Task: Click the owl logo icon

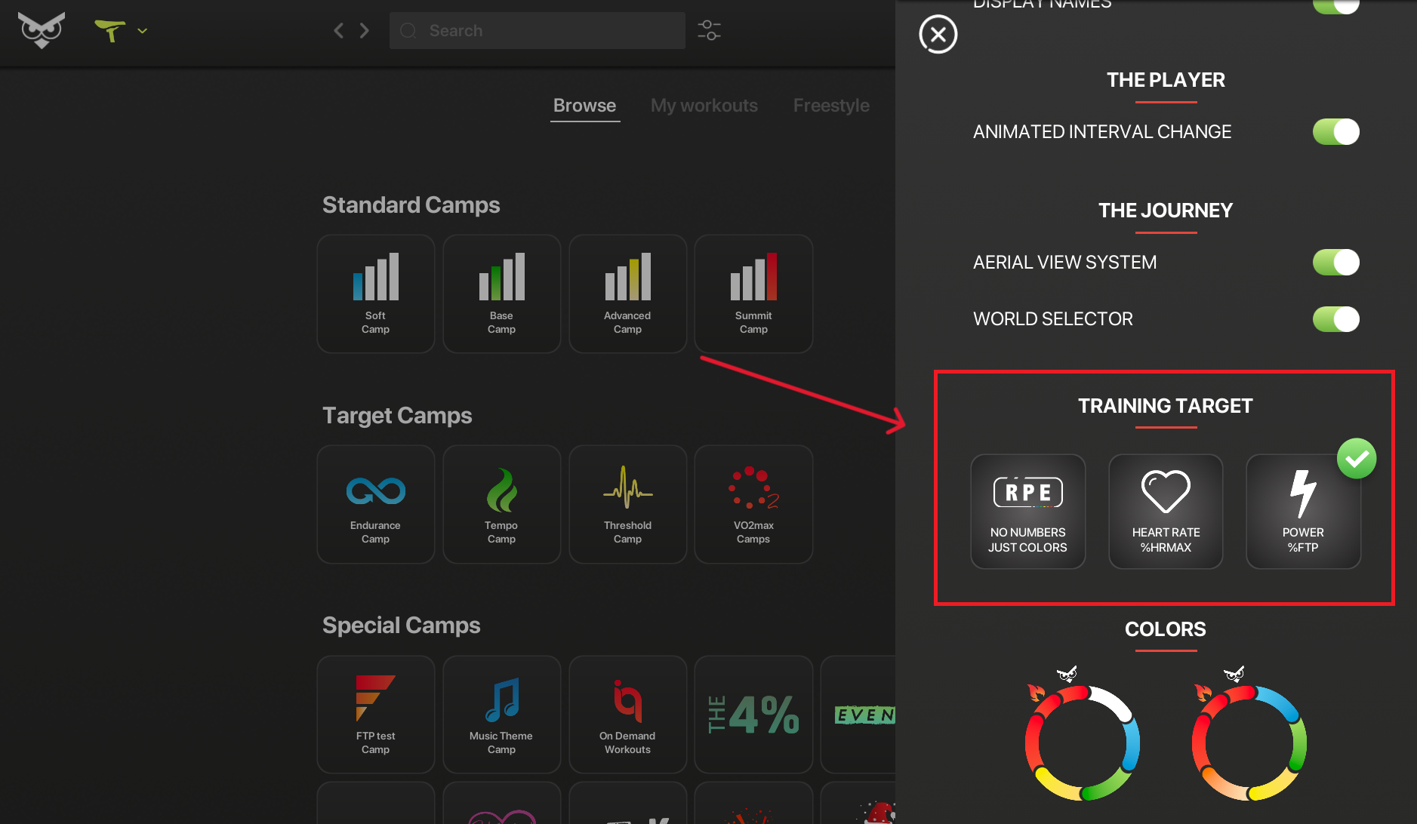Action: (42, 30)
